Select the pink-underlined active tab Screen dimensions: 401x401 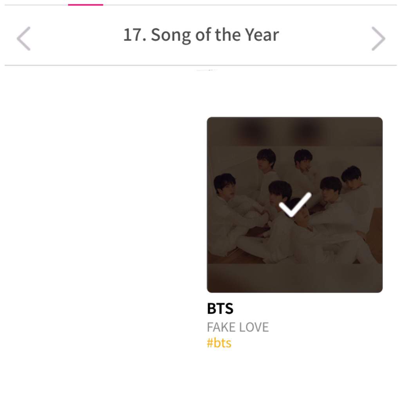[x=85, y=5]
